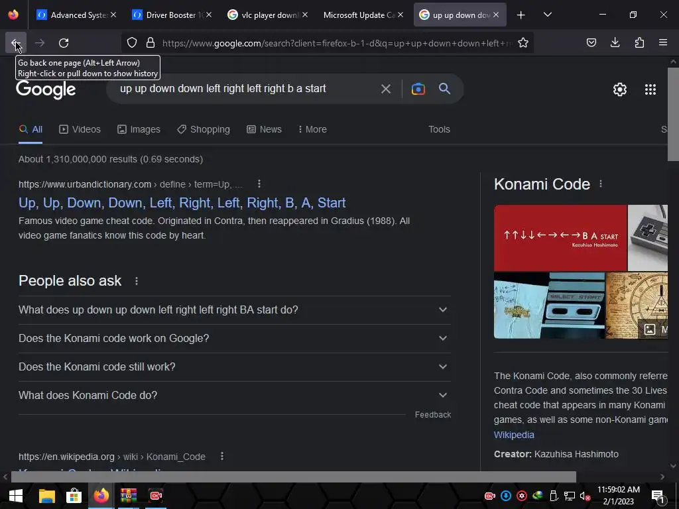This screenshot has width=679, height=509.
Task: Open a new tab with plus button
Action: tap(521, 15)
